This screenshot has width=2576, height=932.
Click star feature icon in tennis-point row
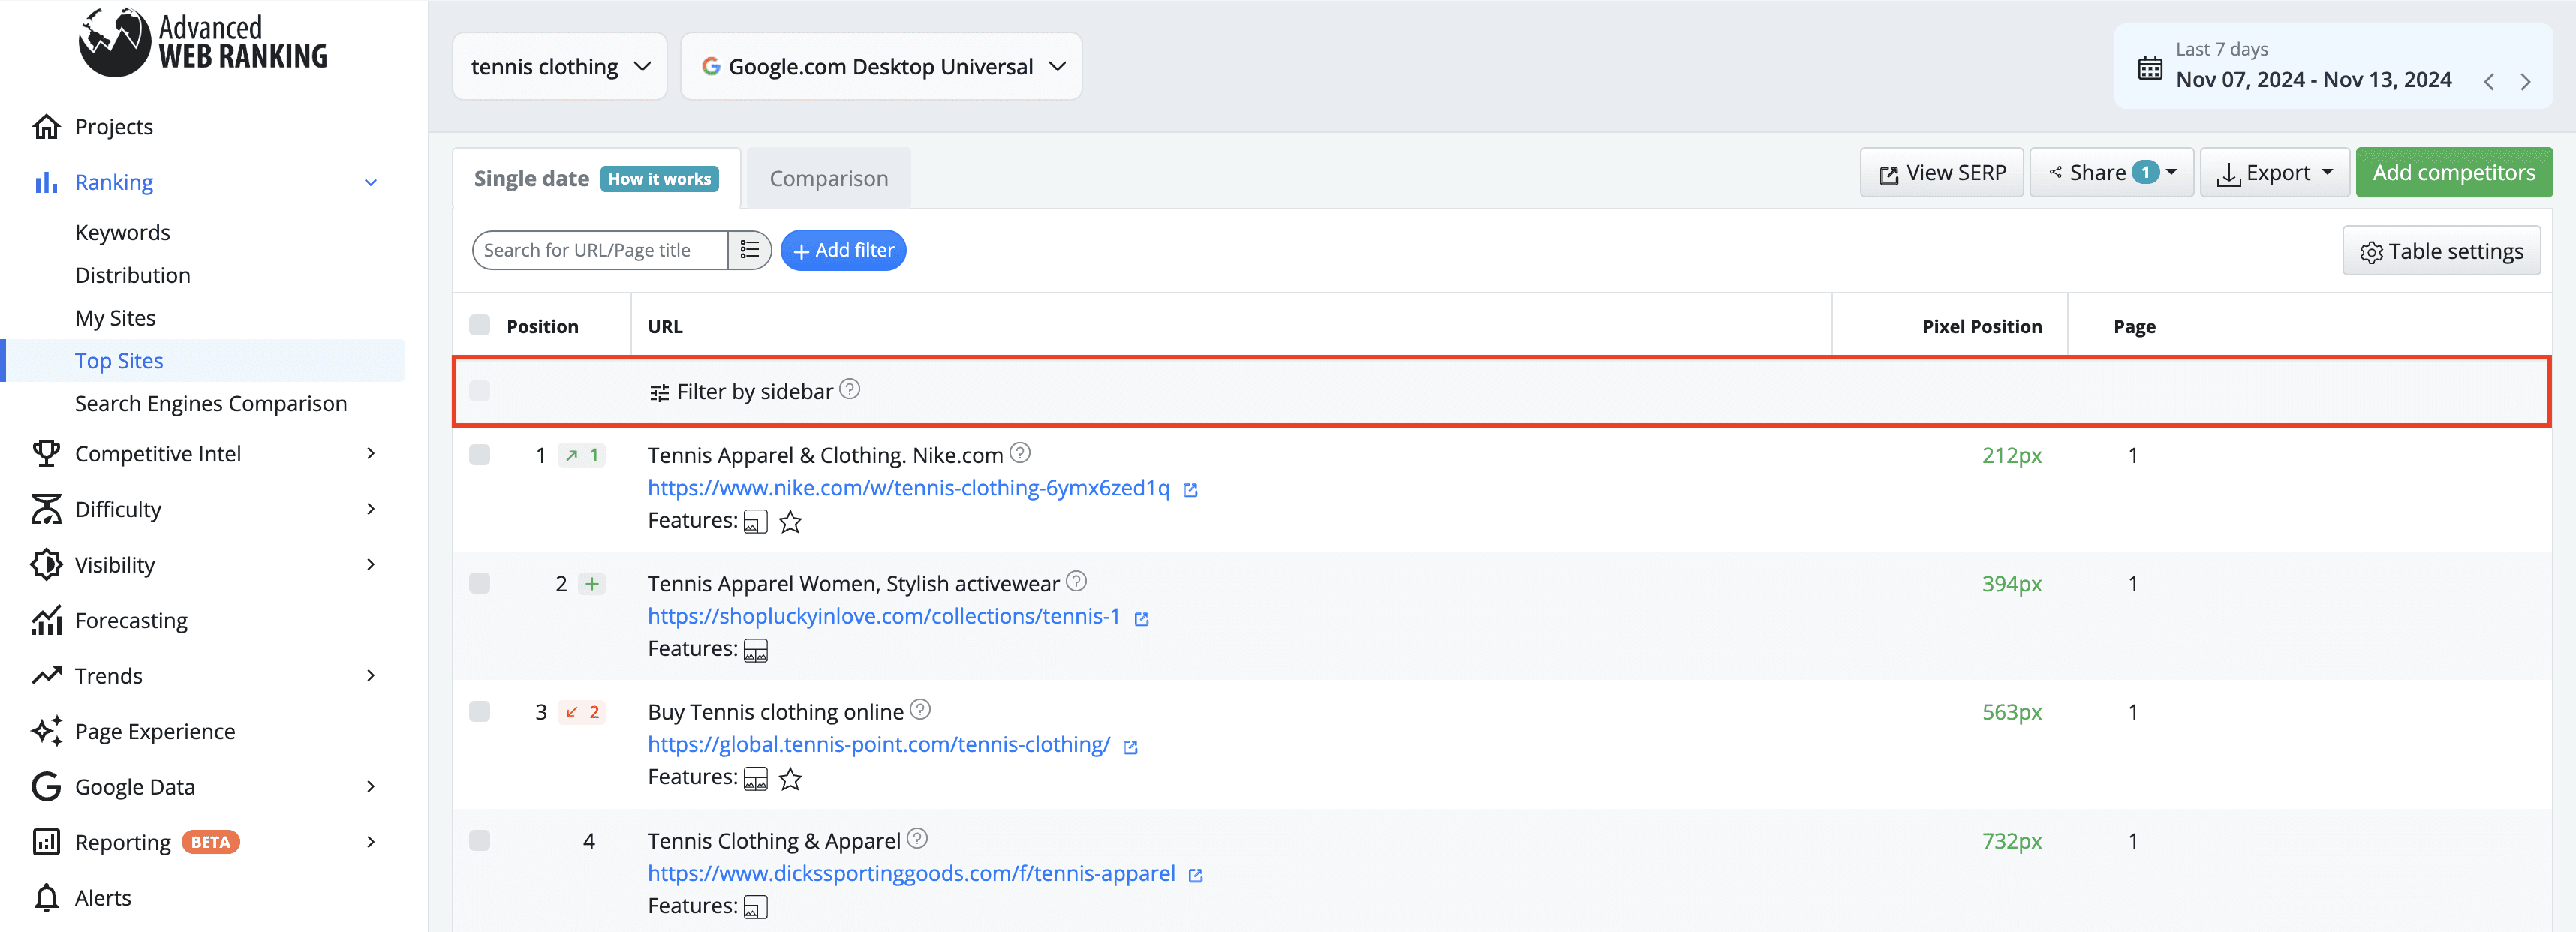pyautogui.click(x=790, y=779)
